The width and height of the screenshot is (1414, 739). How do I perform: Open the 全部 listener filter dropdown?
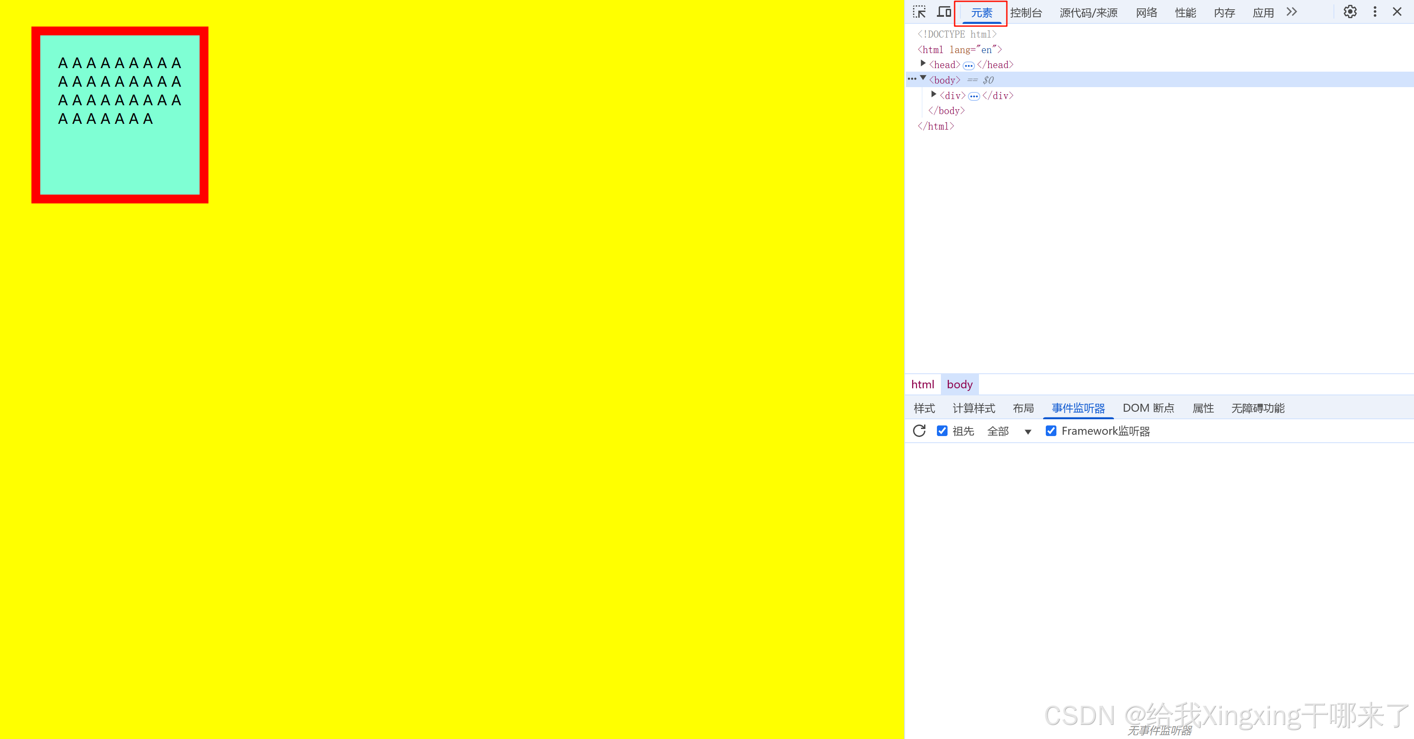1009,431
